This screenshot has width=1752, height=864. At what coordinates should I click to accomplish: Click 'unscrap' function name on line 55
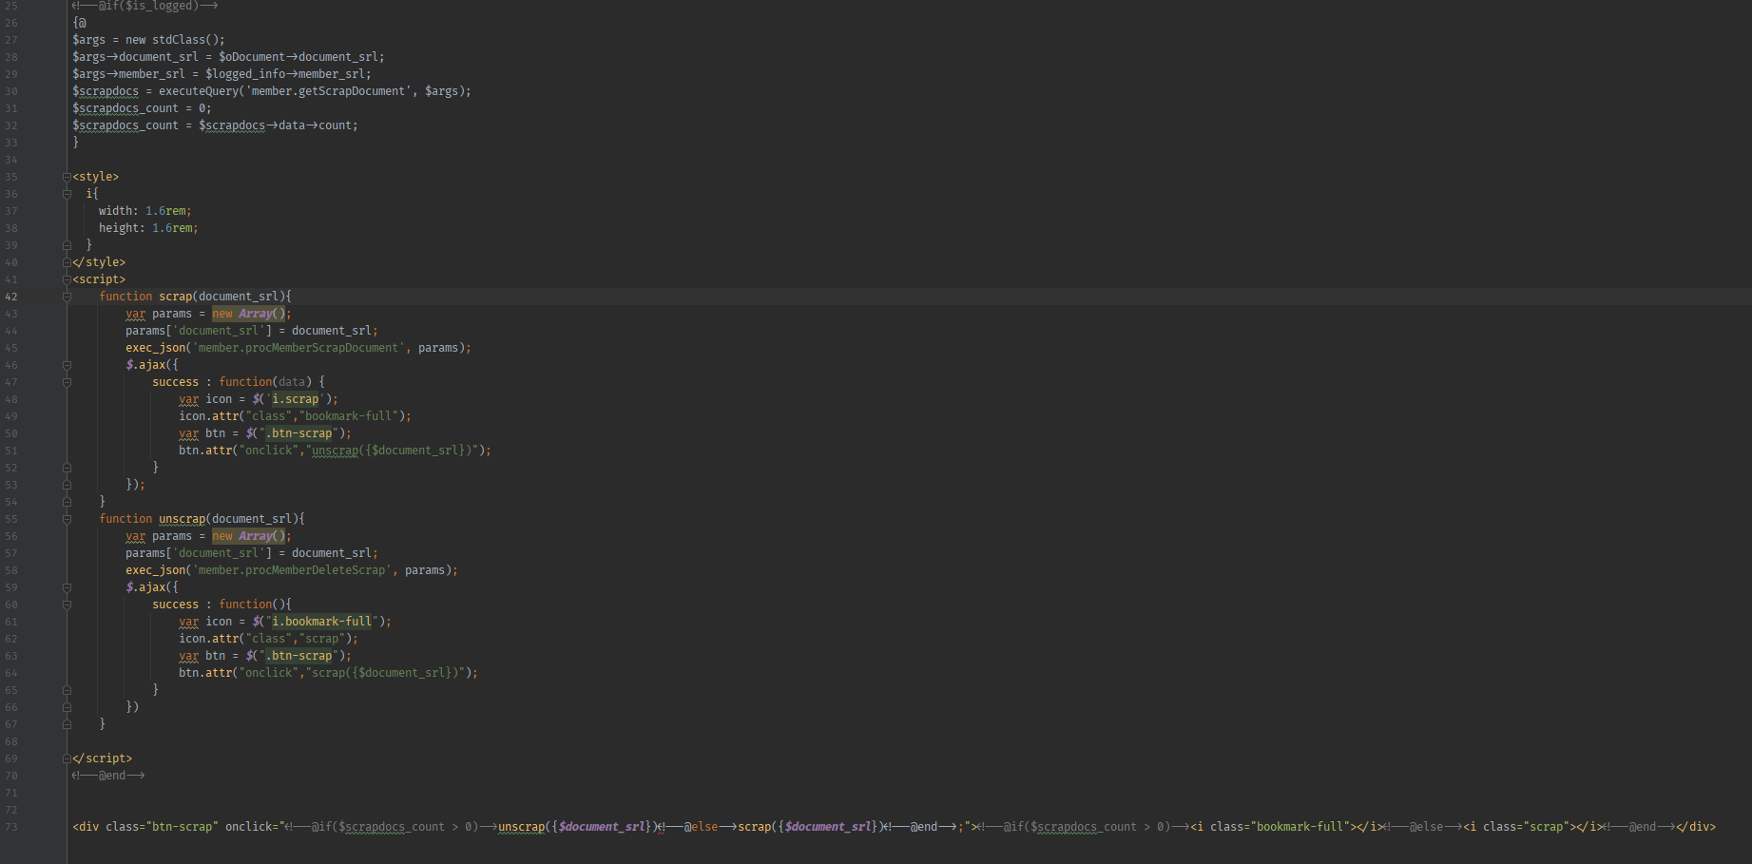point(183,519)
